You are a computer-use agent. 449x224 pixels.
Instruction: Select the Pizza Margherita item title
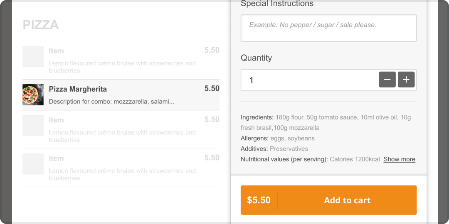coord(78,89)
